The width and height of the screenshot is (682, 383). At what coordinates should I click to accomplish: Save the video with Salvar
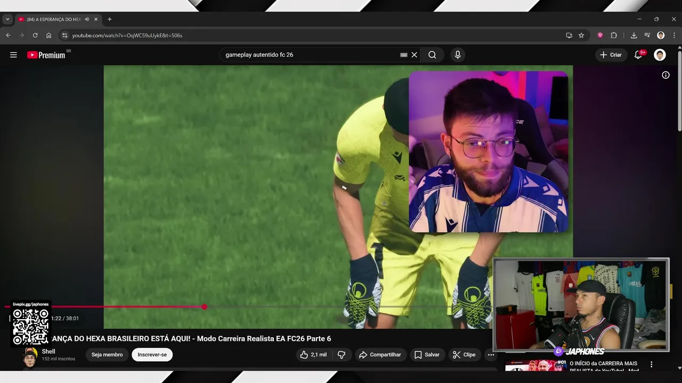(427, 355)
